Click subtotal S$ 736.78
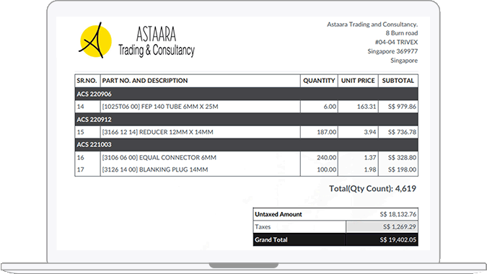This screenshot has width=487, height=274. click(x=402, y=132)
